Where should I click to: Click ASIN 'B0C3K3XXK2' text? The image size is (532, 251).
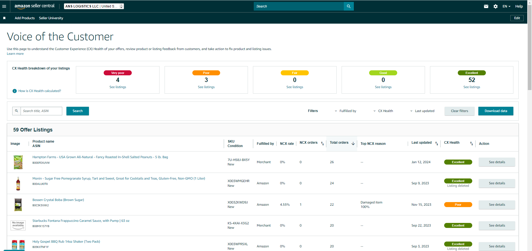41,205
